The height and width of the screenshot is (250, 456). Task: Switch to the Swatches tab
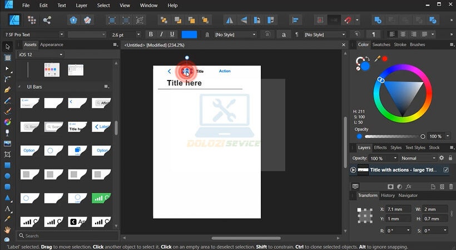coord(381,44)
